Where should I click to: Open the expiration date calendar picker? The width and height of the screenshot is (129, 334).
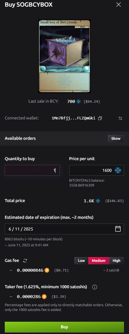(118, 229)
